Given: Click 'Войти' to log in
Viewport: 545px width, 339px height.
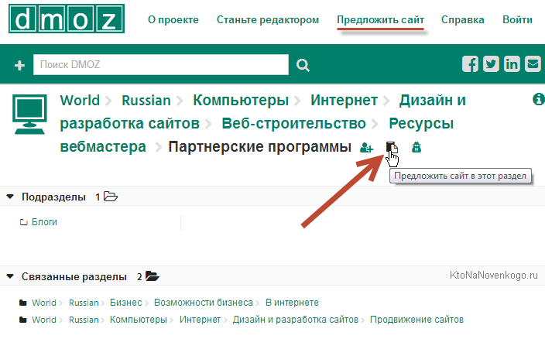Looking at the screenshot, I should [x=517, y=20].
